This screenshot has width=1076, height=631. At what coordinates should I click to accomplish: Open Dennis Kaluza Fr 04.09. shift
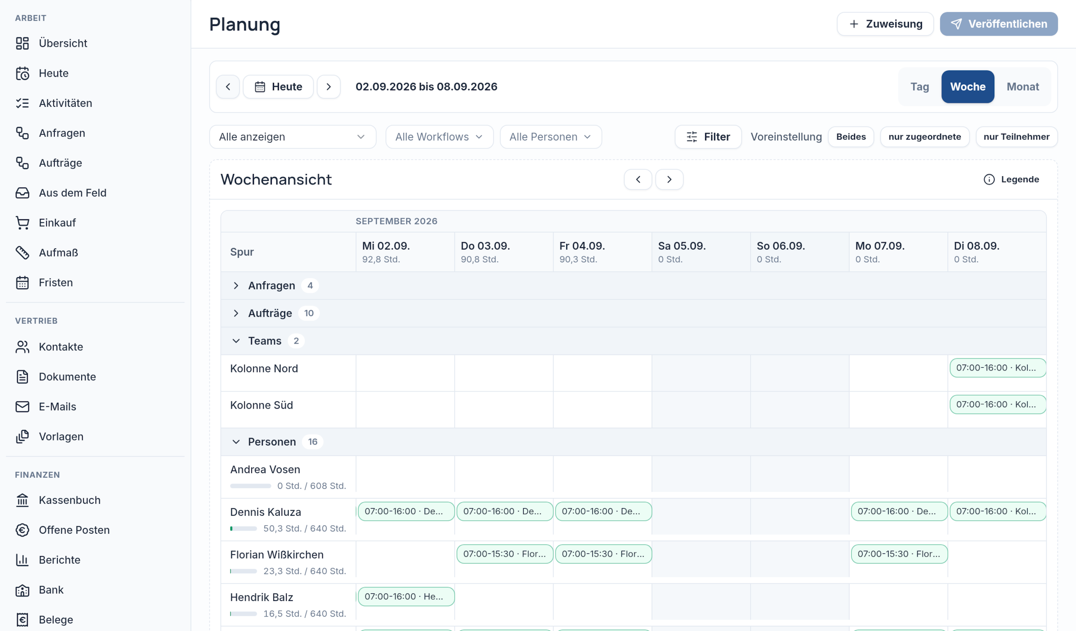click(603, 511)
